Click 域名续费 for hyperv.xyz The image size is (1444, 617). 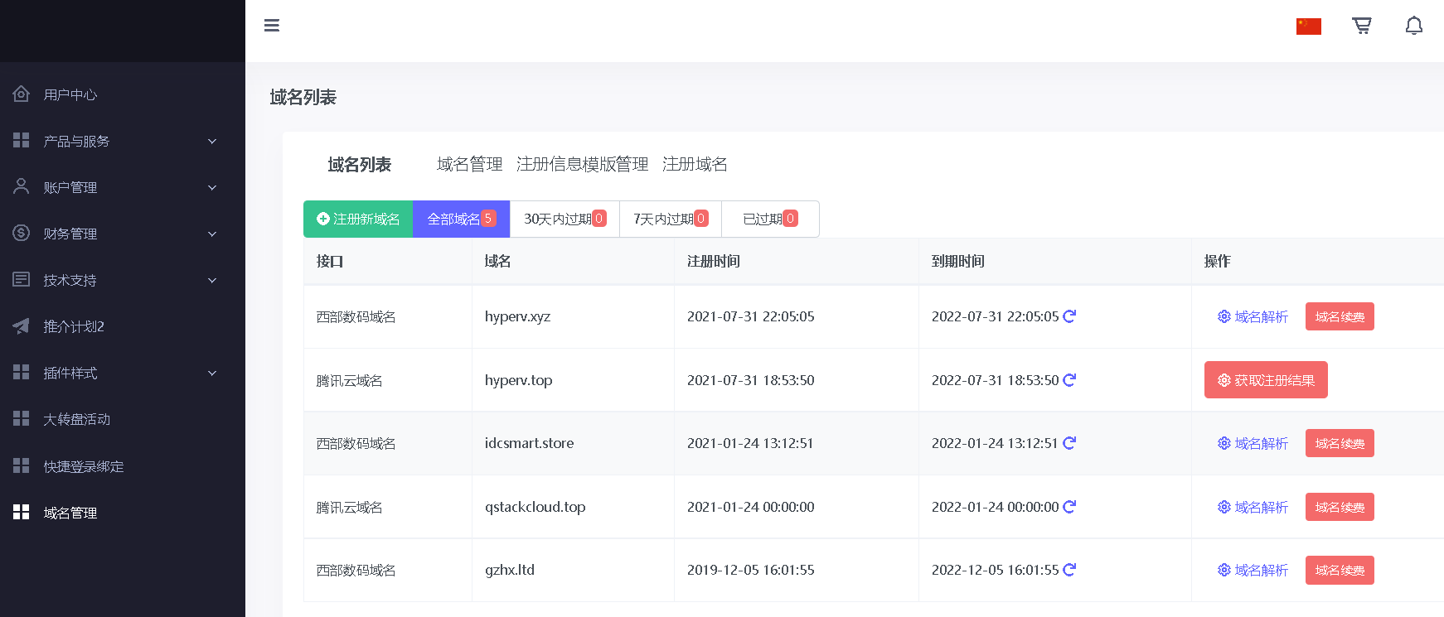[x=1340, y=316]
